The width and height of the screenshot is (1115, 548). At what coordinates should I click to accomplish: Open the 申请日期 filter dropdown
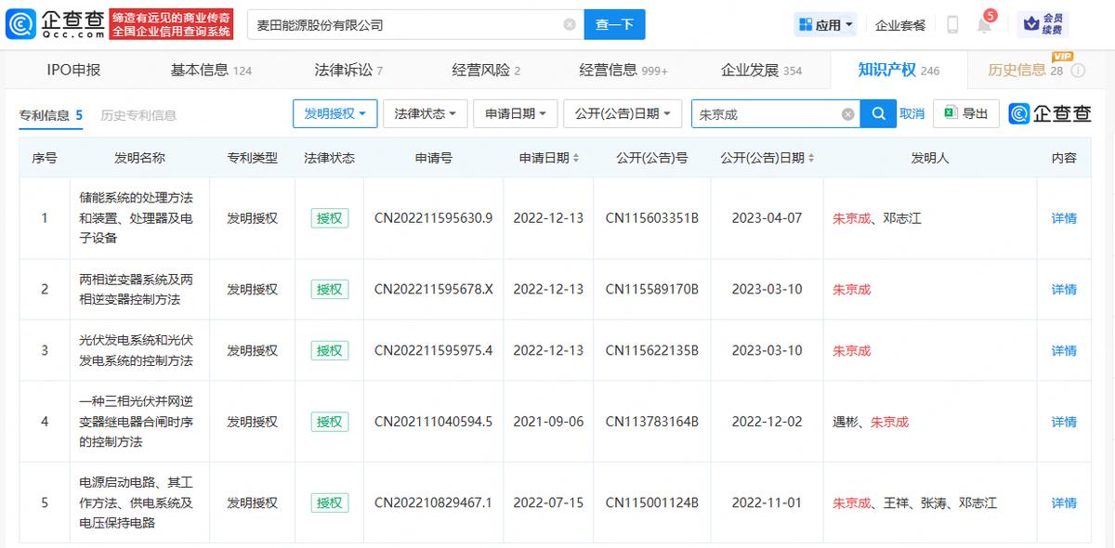pos(516,113)
